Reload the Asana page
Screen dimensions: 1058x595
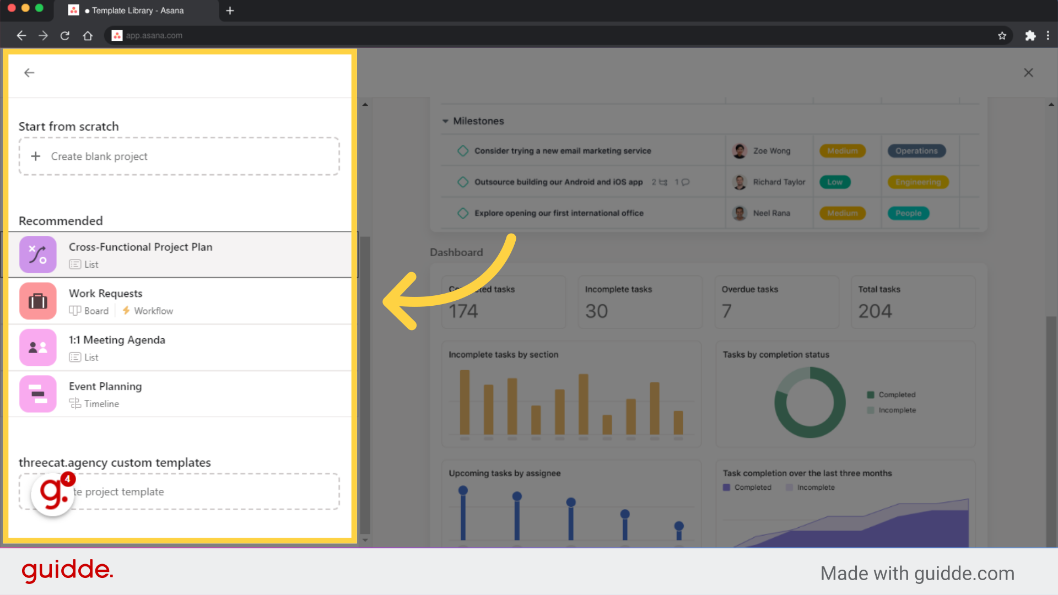tap(65, 36)
